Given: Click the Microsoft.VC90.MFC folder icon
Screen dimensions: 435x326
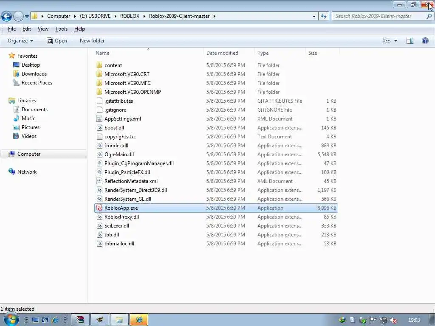Looking at the screenshot, I should coord(99,83).
